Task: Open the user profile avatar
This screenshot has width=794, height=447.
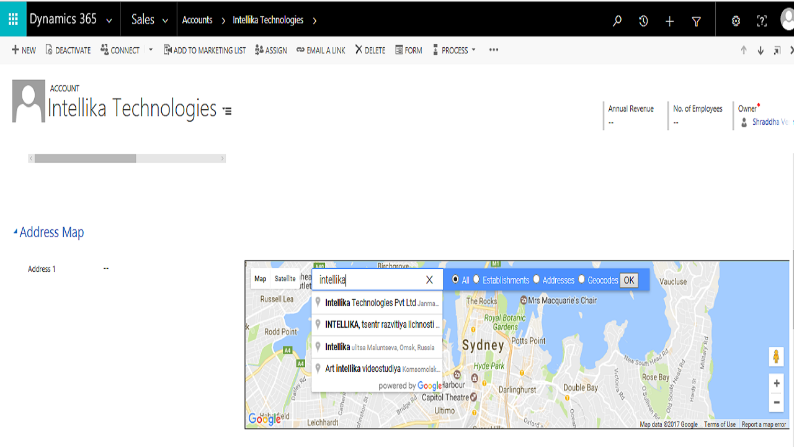Action: coord(788,19)
